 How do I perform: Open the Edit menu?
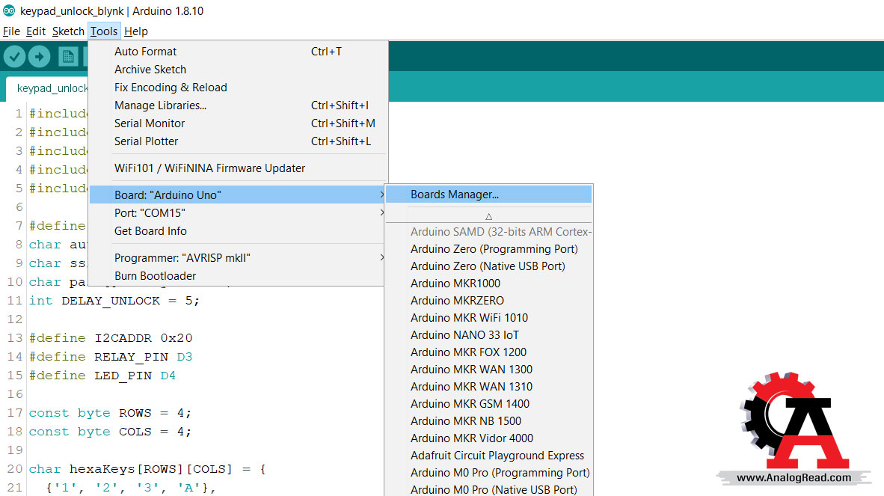(36, 31)
